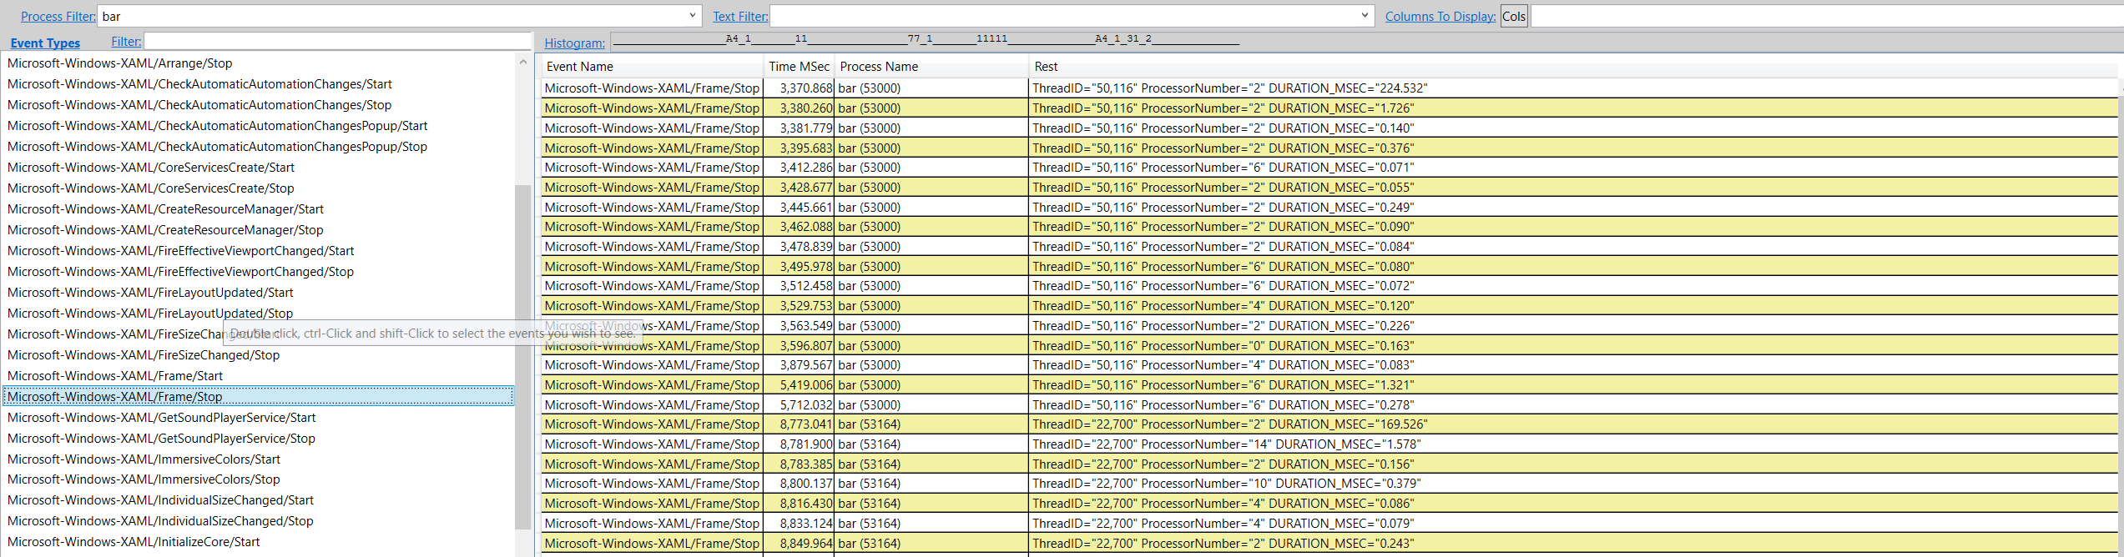Focus the Columns To Display text field
The width and height of the screenshot is (2124, 557).
coord(1827,17)
